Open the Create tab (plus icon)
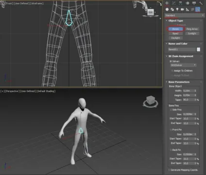206x175 pixels. coord(167,3)
